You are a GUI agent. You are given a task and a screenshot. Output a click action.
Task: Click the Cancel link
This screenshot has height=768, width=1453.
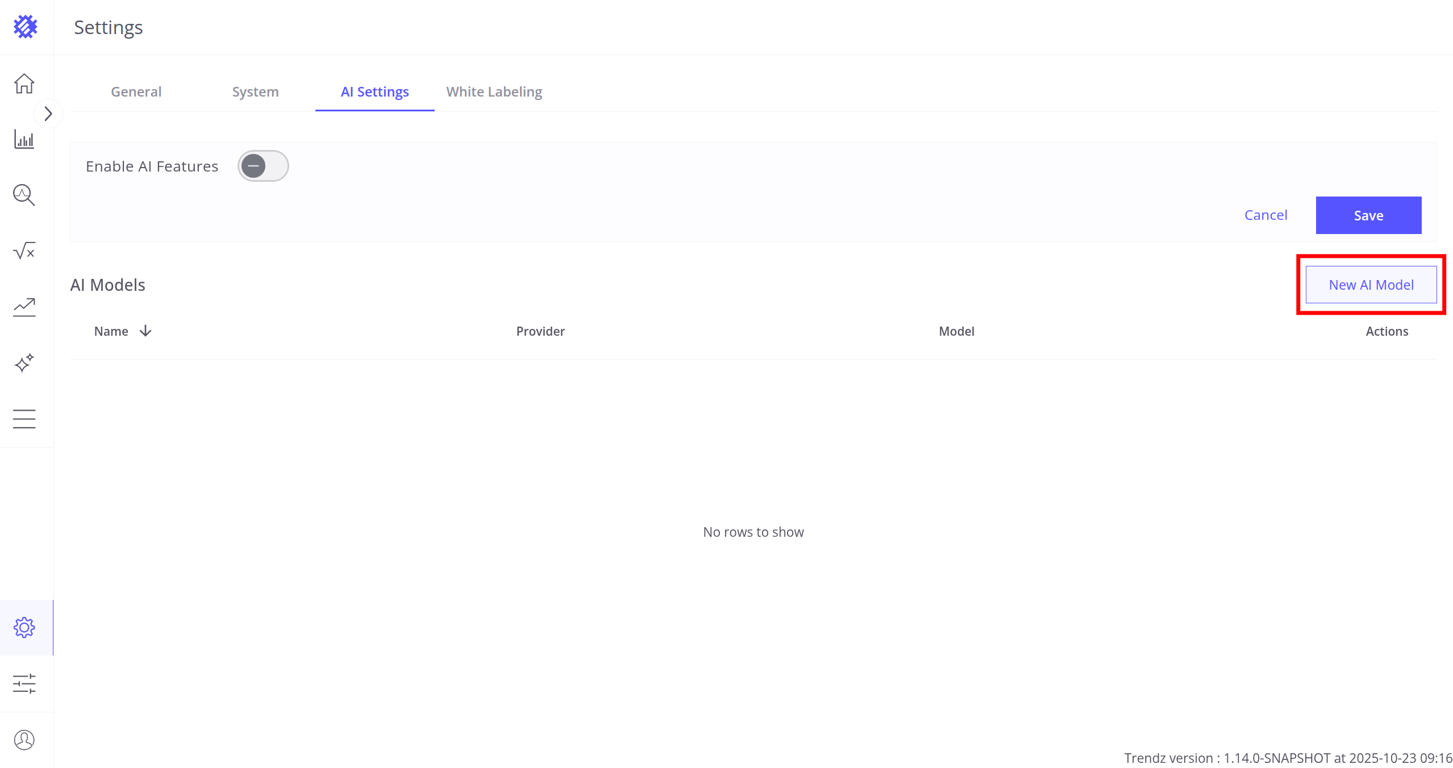point(1265,215)
